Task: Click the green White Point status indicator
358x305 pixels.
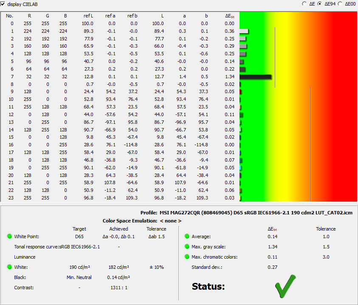Action: pos(9,236)
